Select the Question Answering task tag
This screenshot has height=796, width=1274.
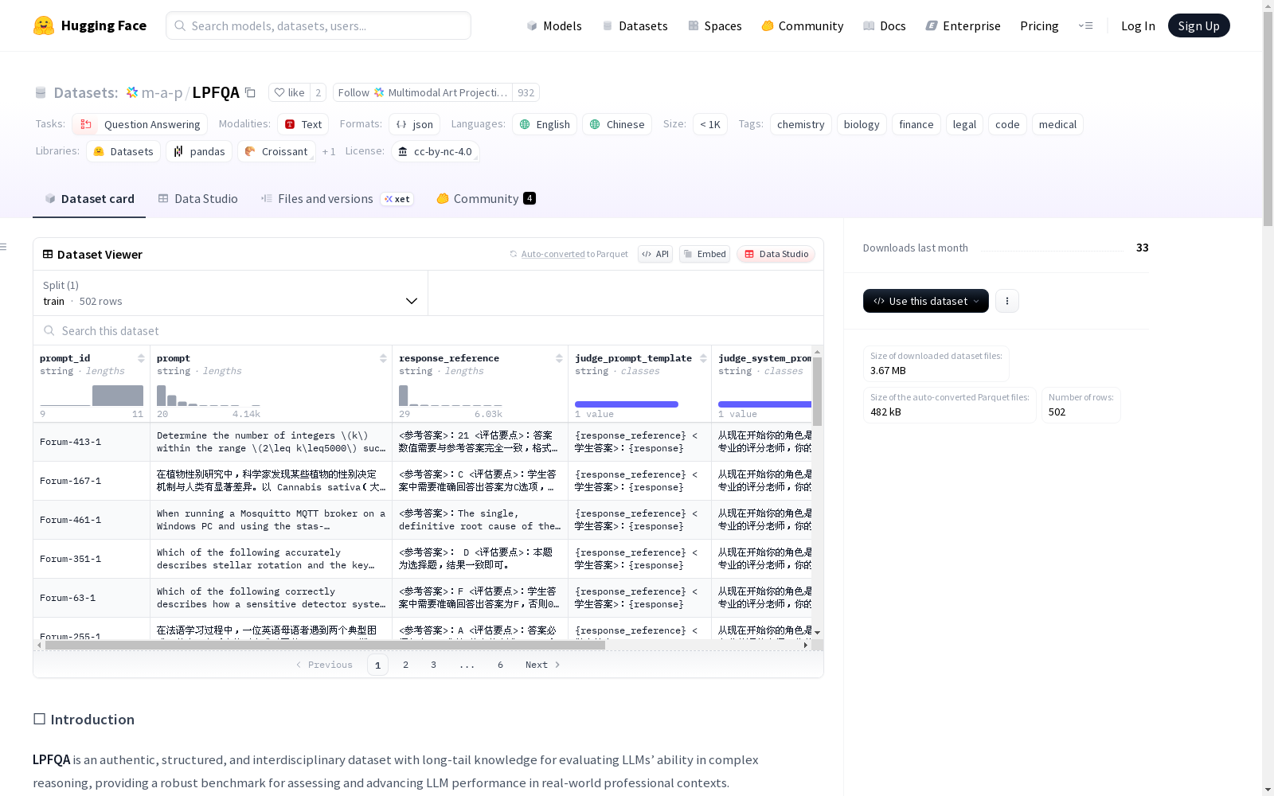(x=139, y=124)
